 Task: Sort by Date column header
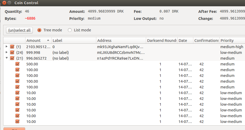coord(185,41)
